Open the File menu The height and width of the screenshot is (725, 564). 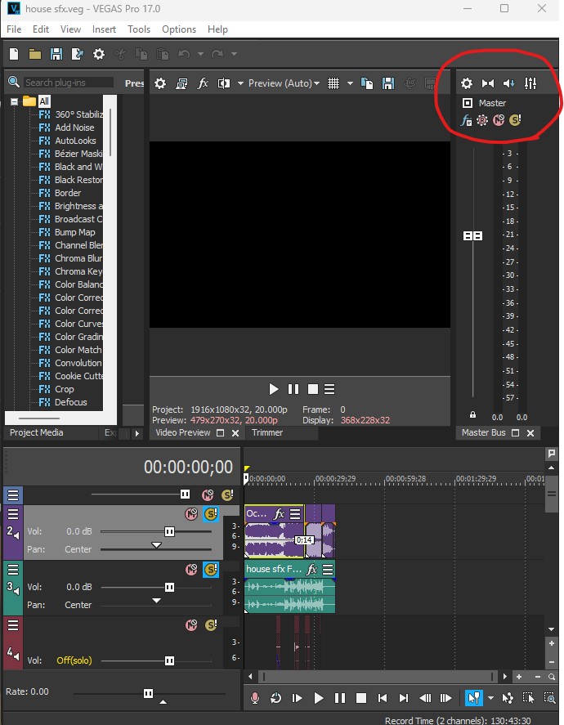coord(14,29)
